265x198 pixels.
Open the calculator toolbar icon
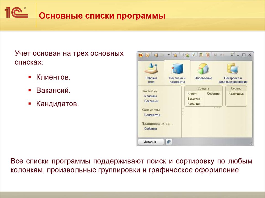pos(201,55)
